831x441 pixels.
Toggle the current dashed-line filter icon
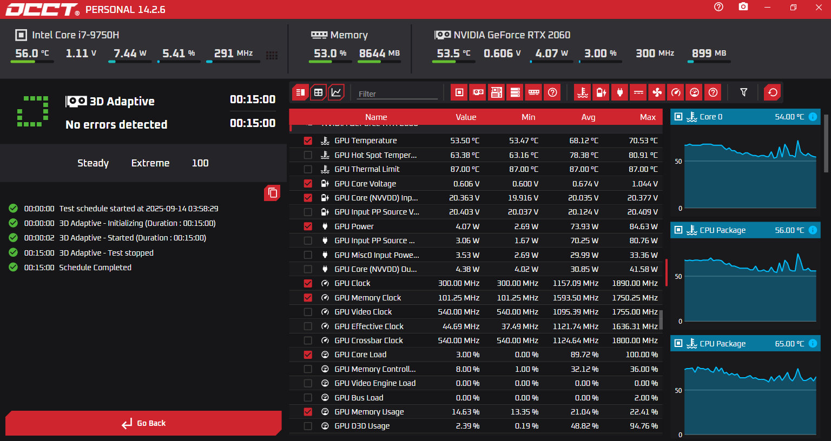tap(638, 92)
